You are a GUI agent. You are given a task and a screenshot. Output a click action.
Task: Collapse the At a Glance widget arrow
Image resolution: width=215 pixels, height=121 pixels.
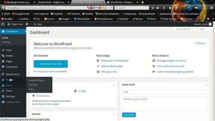click(114, 85)
